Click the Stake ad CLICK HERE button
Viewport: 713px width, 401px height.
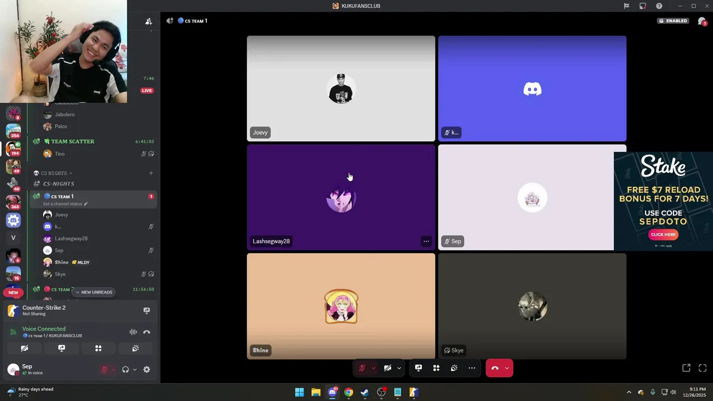pyautogui.click(x=663, y=234)
